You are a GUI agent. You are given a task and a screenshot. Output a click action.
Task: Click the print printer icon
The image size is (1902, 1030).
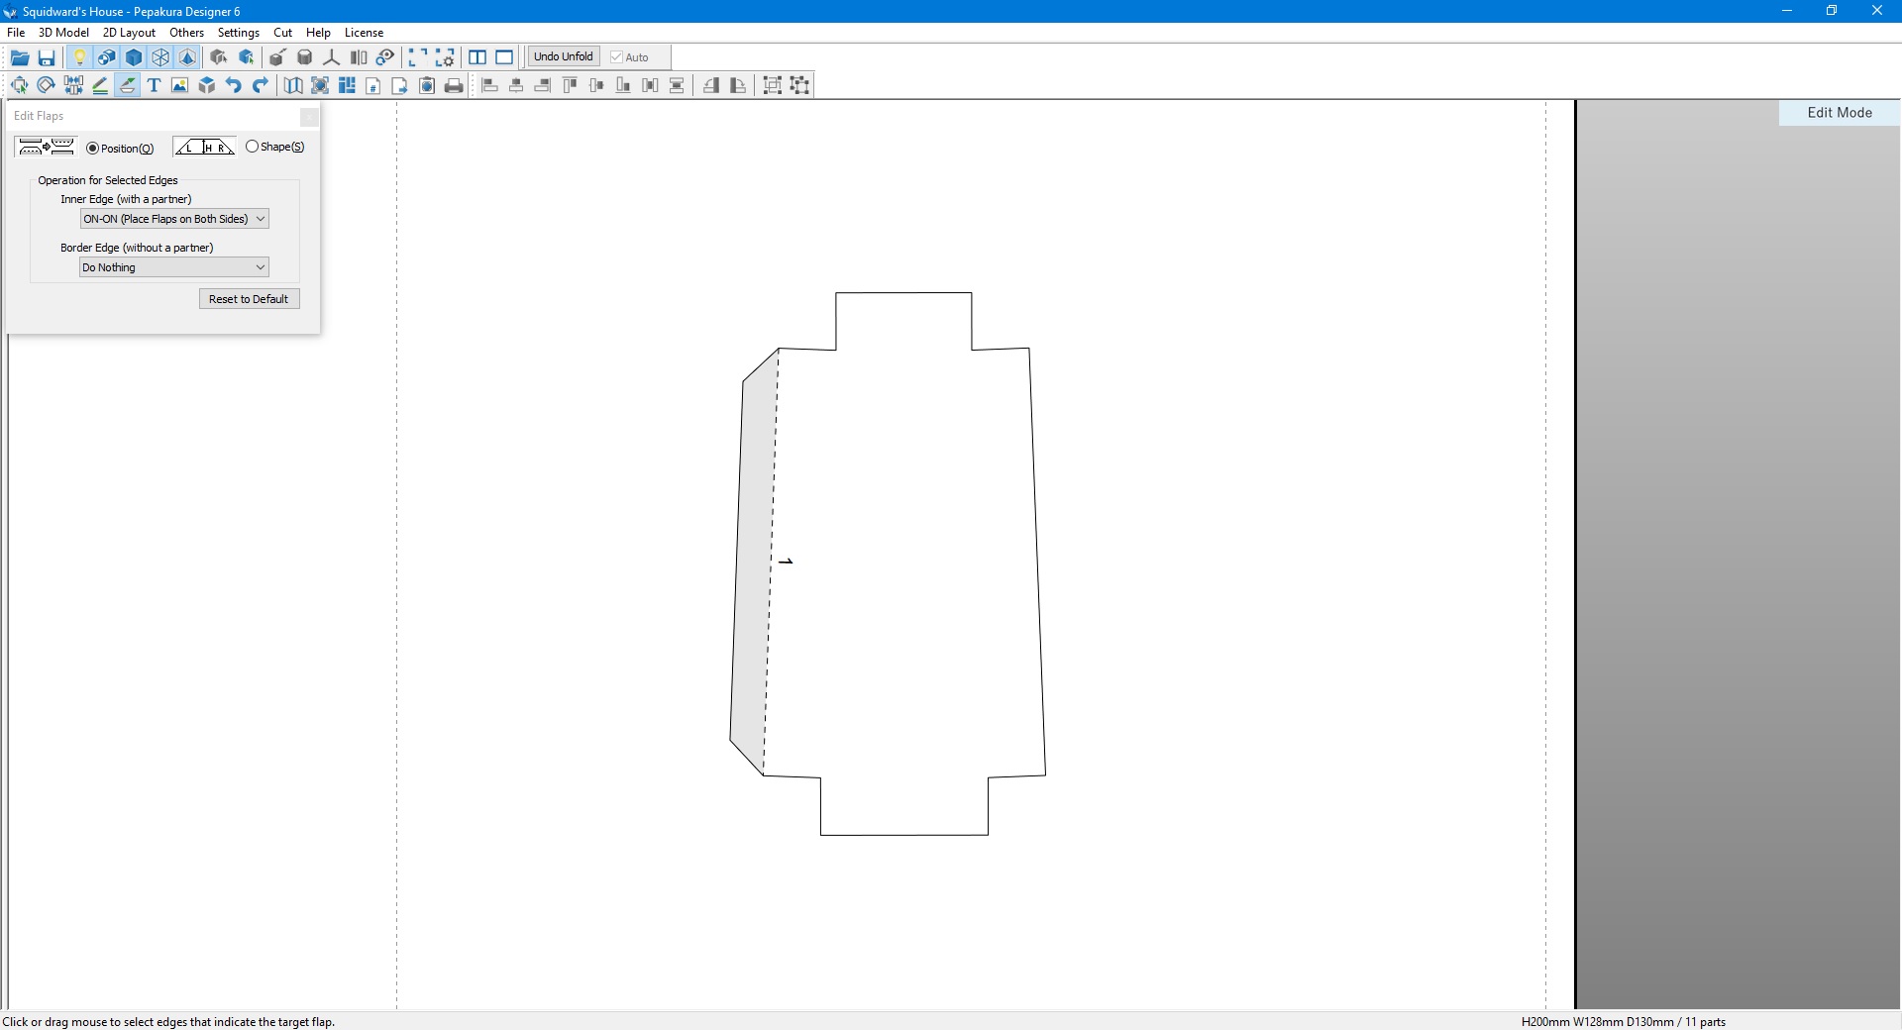[454, 85]
